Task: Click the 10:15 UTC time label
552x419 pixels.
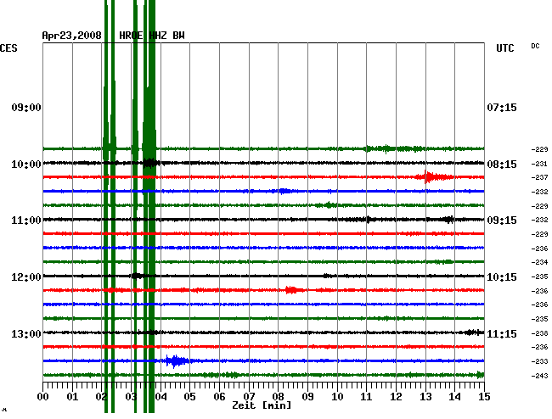Action: pos(502,277)
